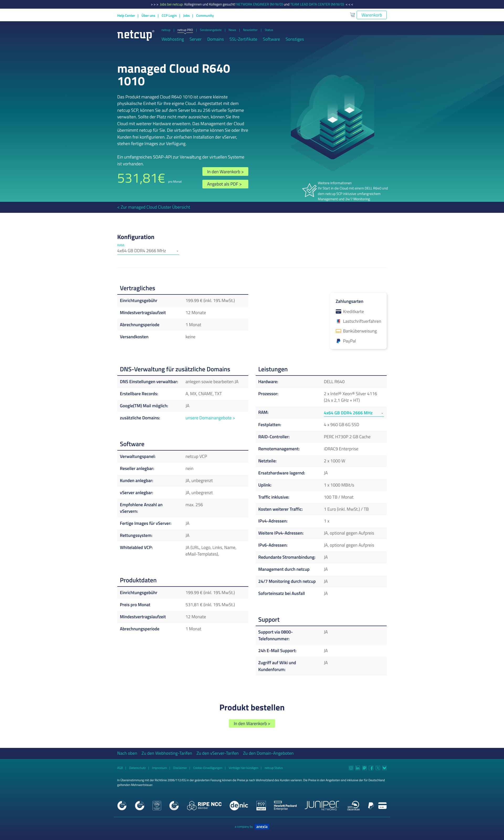Click the Kreditkarte icon under Zahlungsarten
Viewport: 504px width, 840px height.
tap(338, 312)
